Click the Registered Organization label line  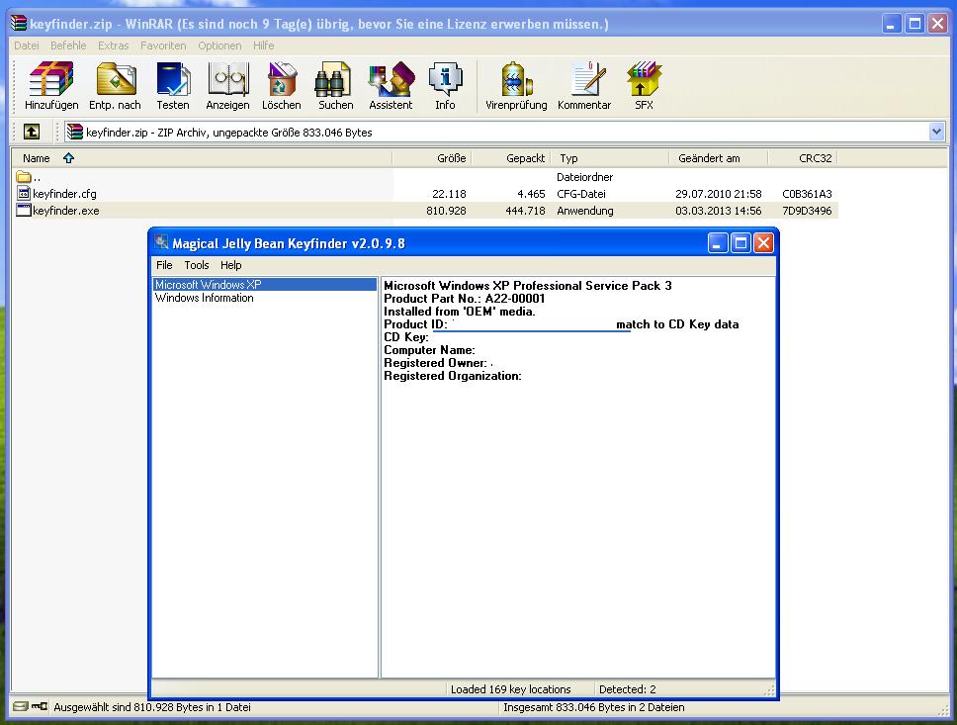point(452,376)
